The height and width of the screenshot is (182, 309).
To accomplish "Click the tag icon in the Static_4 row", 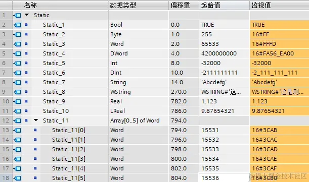I will (x=17, y=53).
